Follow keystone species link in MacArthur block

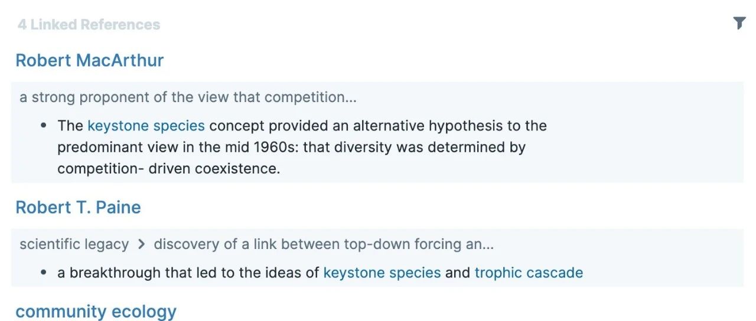pos(146,126)
